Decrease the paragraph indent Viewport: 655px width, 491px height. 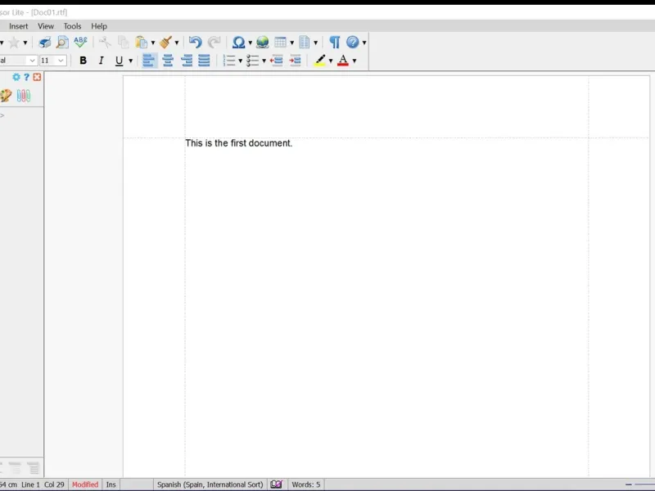click(x=276, y=61)
